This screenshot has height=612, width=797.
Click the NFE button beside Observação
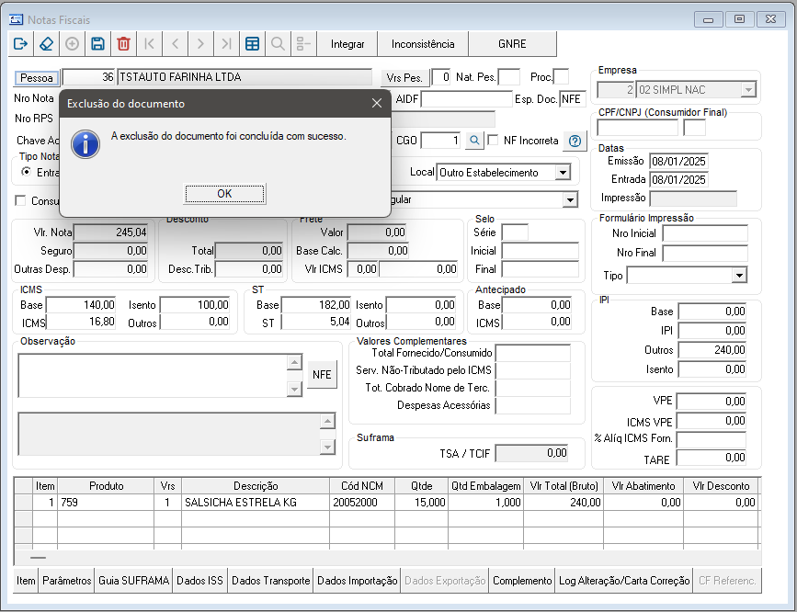[322, 375]
